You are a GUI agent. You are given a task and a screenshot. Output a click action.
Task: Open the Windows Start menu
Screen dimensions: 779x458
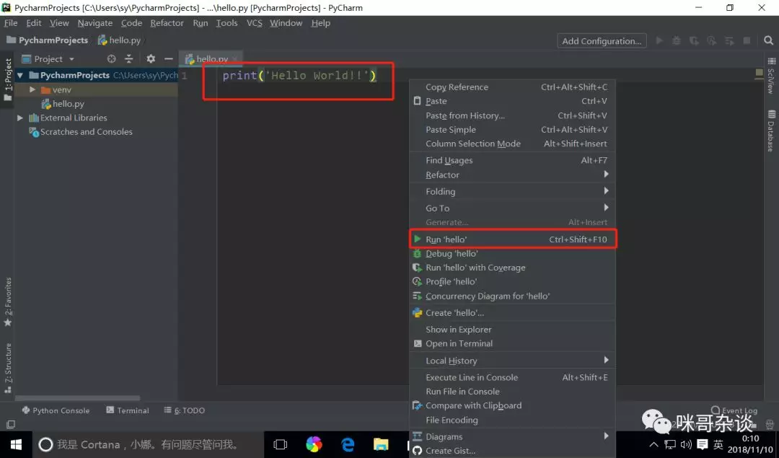coord(16,444)
